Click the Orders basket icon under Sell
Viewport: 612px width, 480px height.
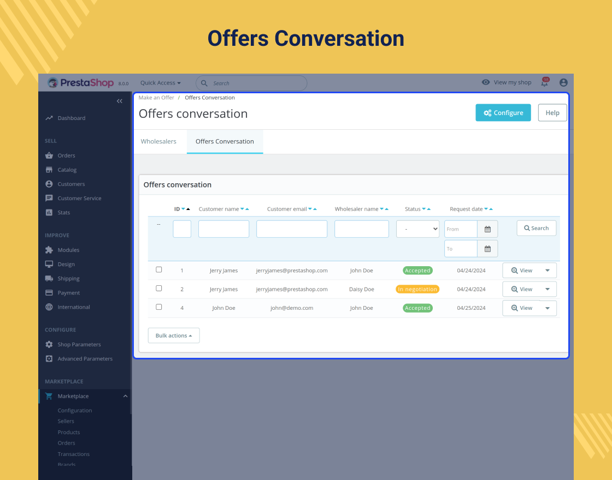point(49,155)
